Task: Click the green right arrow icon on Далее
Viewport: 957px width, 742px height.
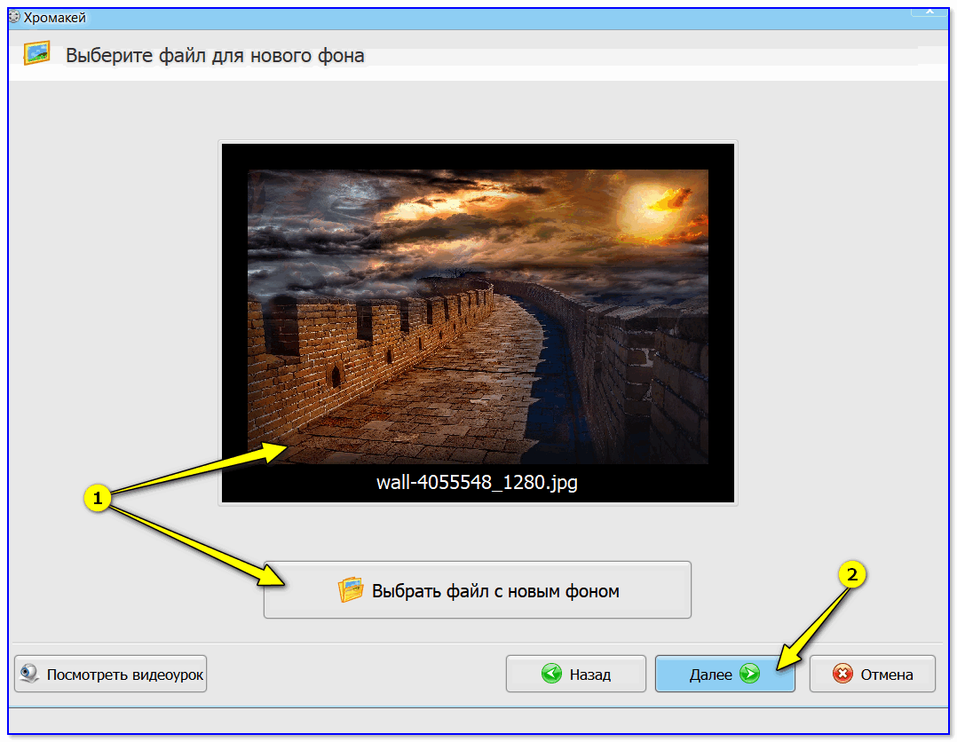Action: (750, 675)
